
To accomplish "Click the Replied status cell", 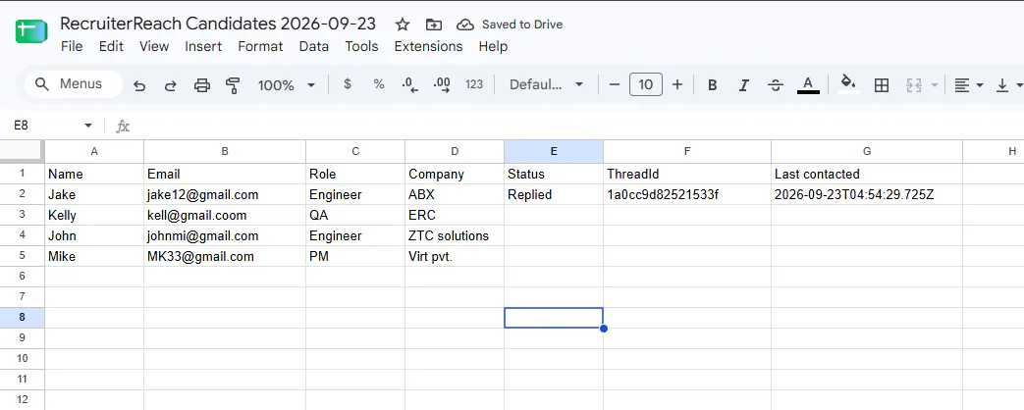I will 554,194.
